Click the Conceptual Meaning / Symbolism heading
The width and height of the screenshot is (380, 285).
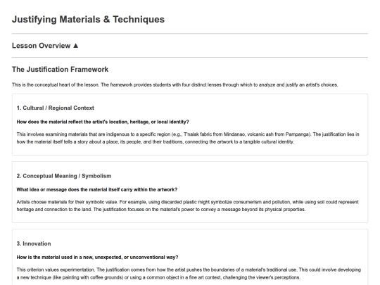tap(64, 176)
